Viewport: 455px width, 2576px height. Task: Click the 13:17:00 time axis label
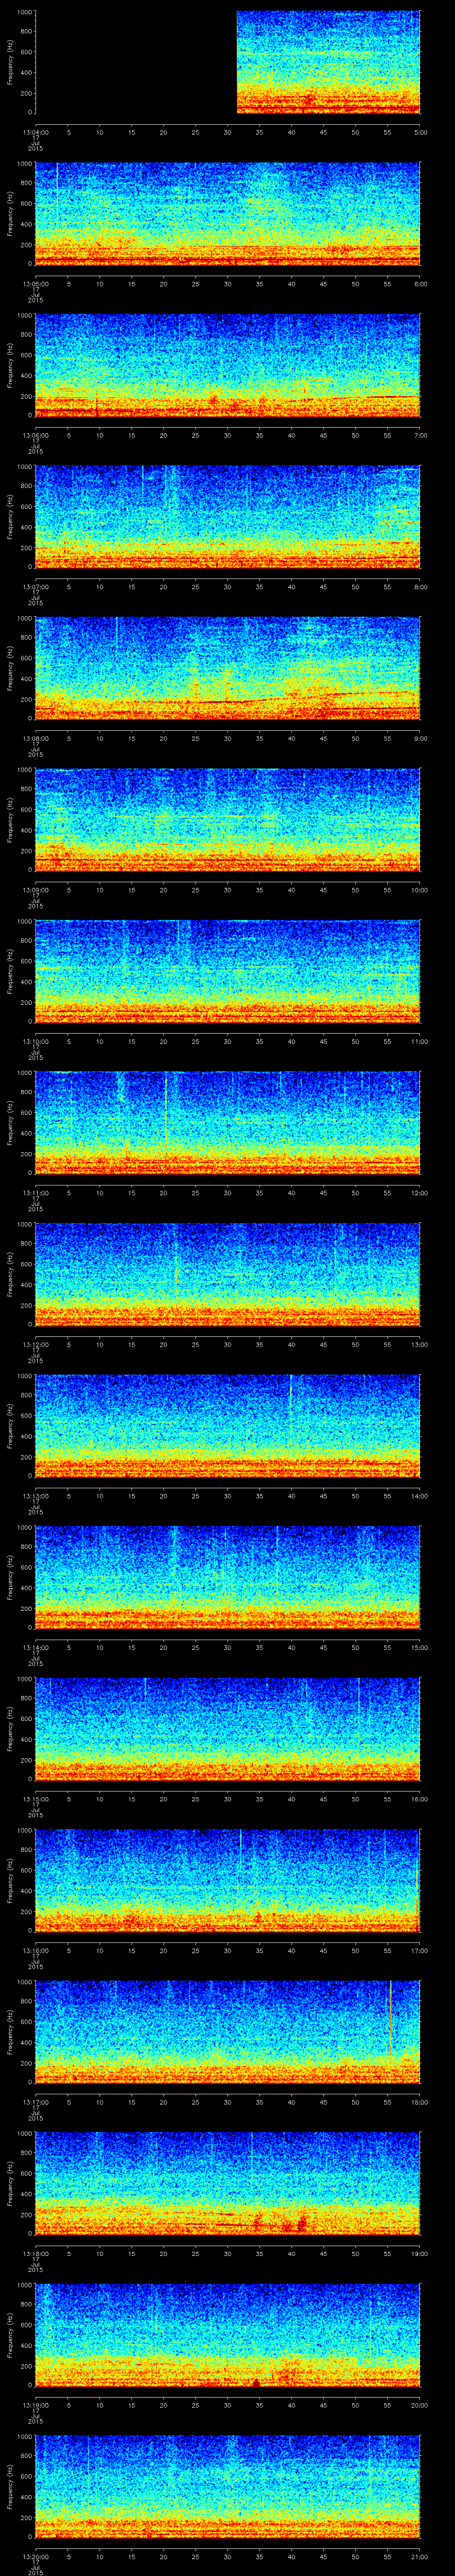click(35, 2101)
